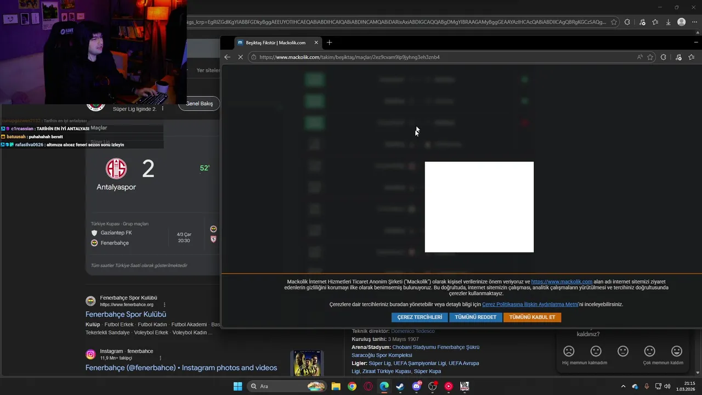Screen dimensions: 702x395
Task: Click TÜMÜNÜ KABUL ET button
Action: [532, 317]
